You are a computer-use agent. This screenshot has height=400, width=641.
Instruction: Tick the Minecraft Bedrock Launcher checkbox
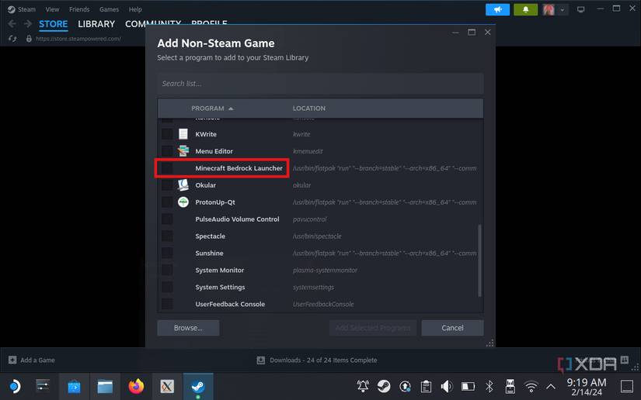tap(167, 168)
